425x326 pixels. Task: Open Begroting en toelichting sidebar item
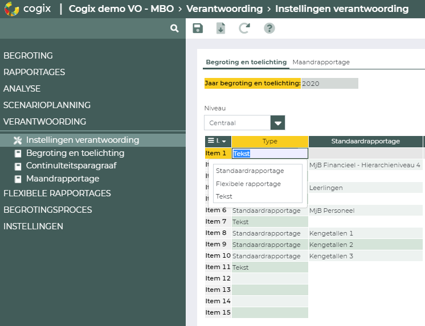[75, 153]
